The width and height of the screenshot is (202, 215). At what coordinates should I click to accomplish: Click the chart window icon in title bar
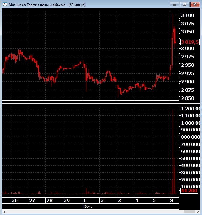pyautogui.click(x=5, y=5)
